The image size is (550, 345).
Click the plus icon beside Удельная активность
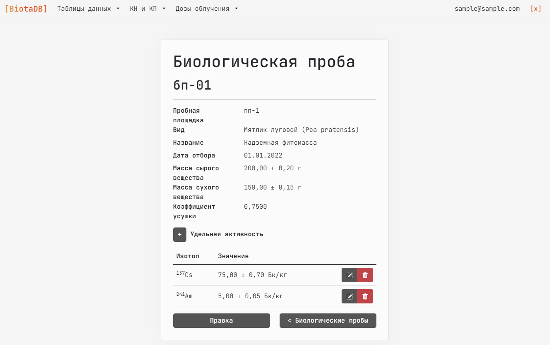pyautogui.click(x=180, y=235)
